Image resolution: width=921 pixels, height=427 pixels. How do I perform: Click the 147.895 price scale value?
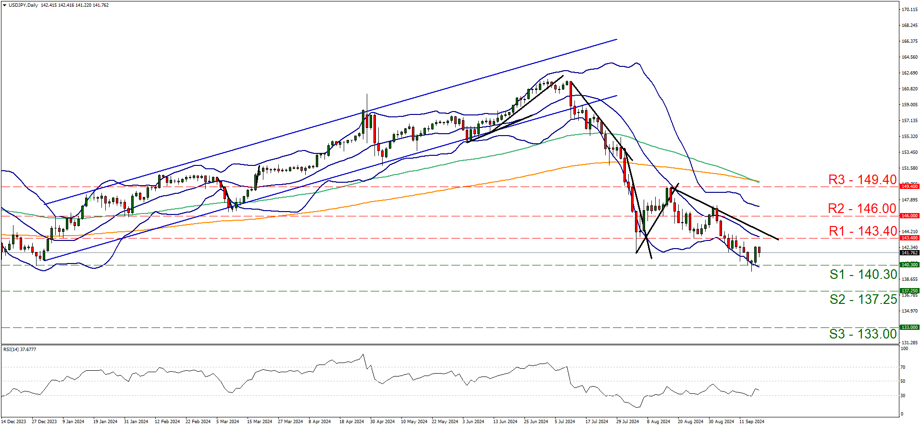point(910,200)
